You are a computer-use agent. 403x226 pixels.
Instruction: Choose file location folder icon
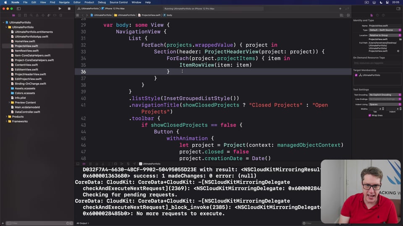click(x=400, y=39)
